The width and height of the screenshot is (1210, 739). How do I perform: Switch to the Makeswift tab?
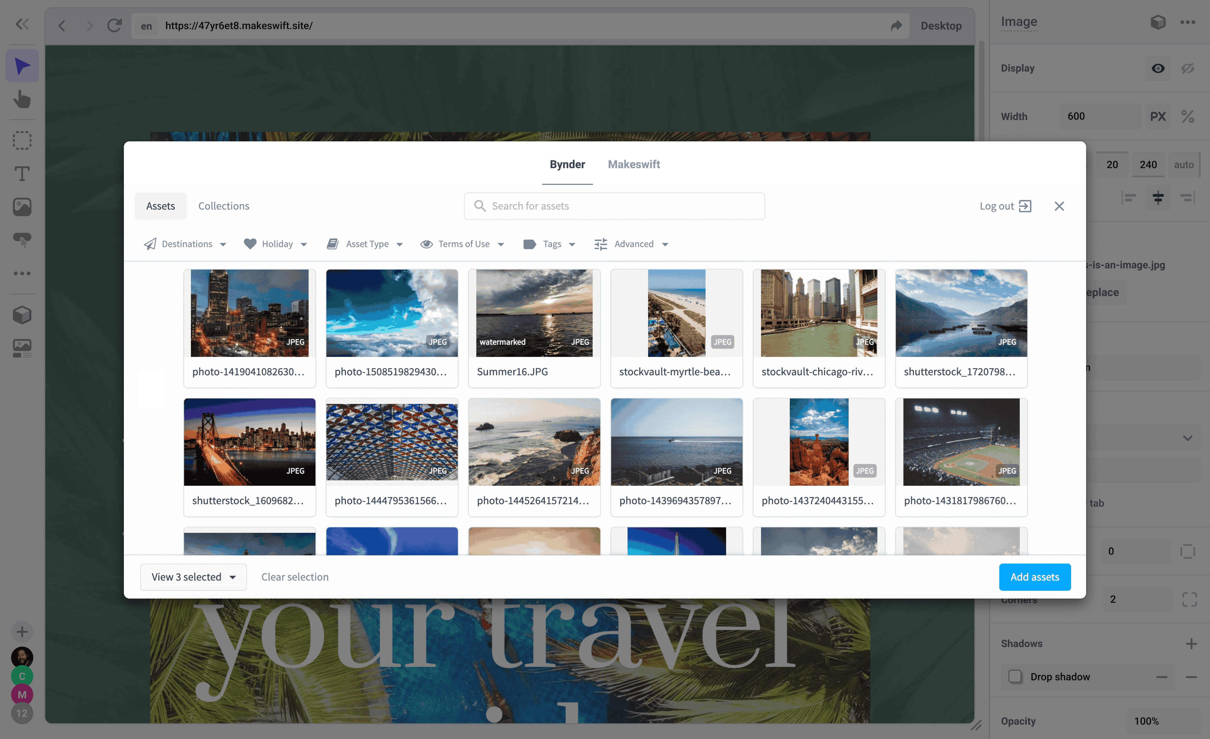pyautogui.click(x=634, y=164)
